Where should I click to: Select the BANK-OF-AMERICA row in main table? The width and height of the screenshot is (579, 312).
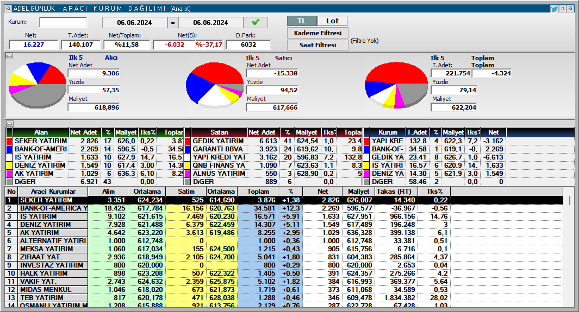[284, 208]
